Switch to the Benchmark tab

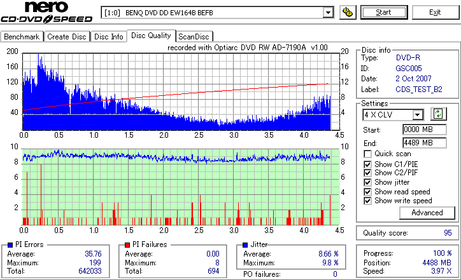pos(22,37)
